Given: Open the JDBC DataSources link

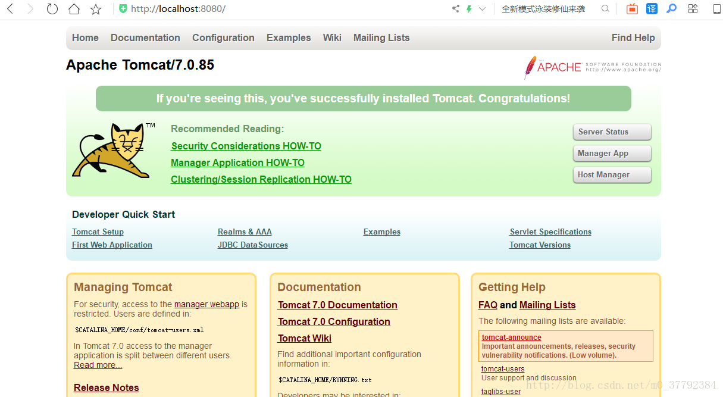Looking at the screenshot, I should [253, 245].
